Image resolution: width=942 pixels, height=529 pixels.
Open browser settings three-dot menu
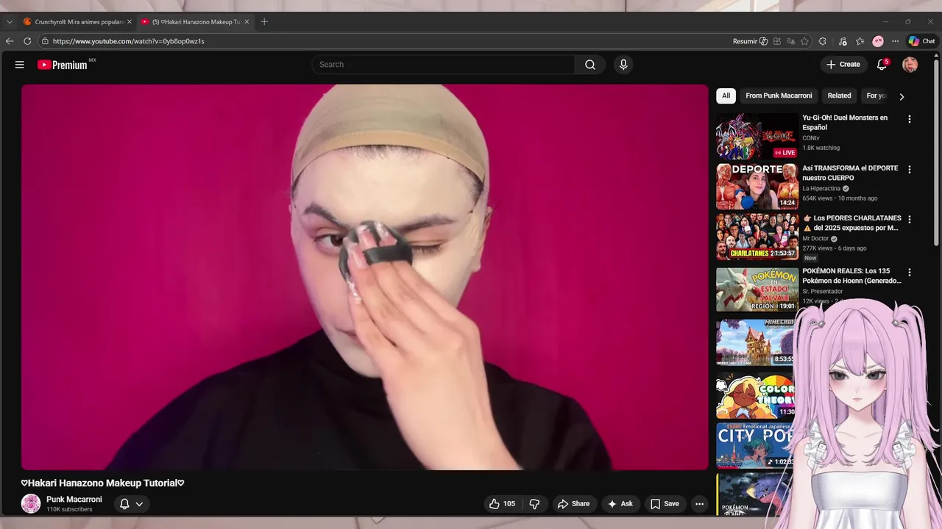click(x=895, y=41)
